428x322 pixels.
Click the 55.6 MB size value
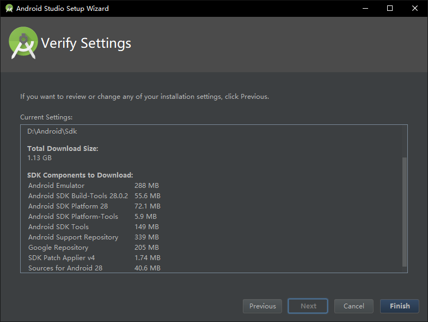[148, 196]
